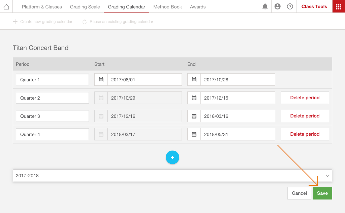Click the end date field 2017/12/15

(x=238, y=98)
